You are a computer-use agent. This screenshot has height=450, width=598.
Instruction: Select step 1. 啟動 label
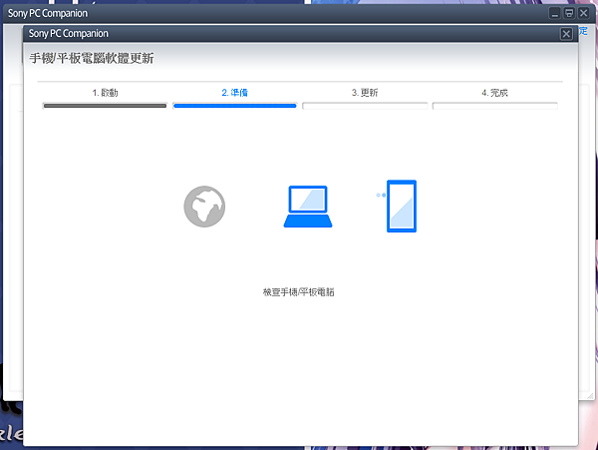(x=105, y=93)
